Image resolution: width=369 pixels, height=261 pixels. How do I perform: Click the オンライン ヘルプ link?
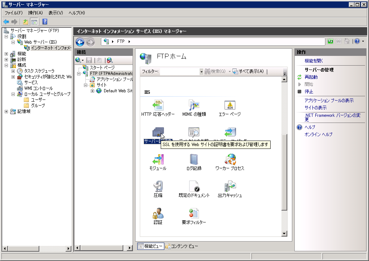pyautogui.click(x=319, y=134)
